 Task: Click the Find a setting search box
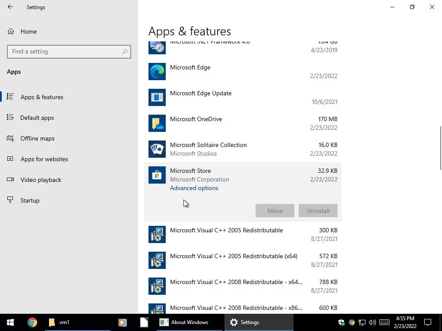coord(69,52)
